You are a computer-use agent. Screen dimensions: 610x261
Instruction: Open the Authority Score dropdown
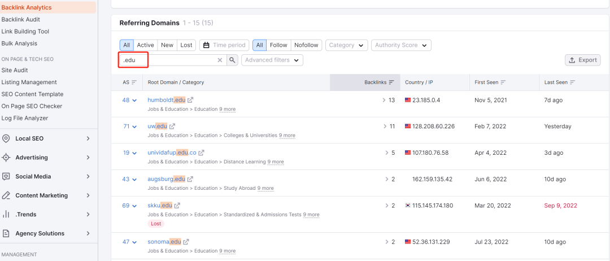click(x=401, y=45)
